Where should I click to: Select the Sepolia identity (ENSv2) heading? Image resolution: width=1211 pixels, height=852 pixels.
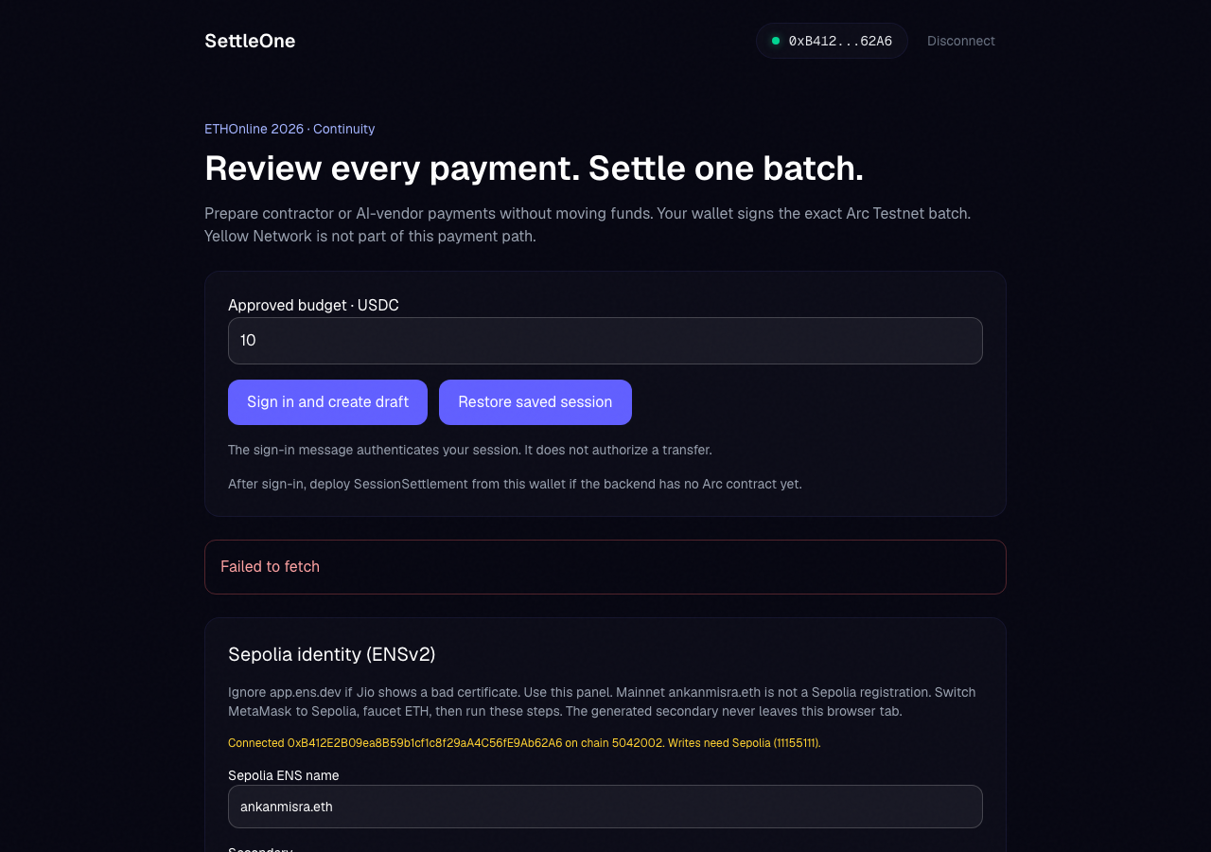point(331,654)
